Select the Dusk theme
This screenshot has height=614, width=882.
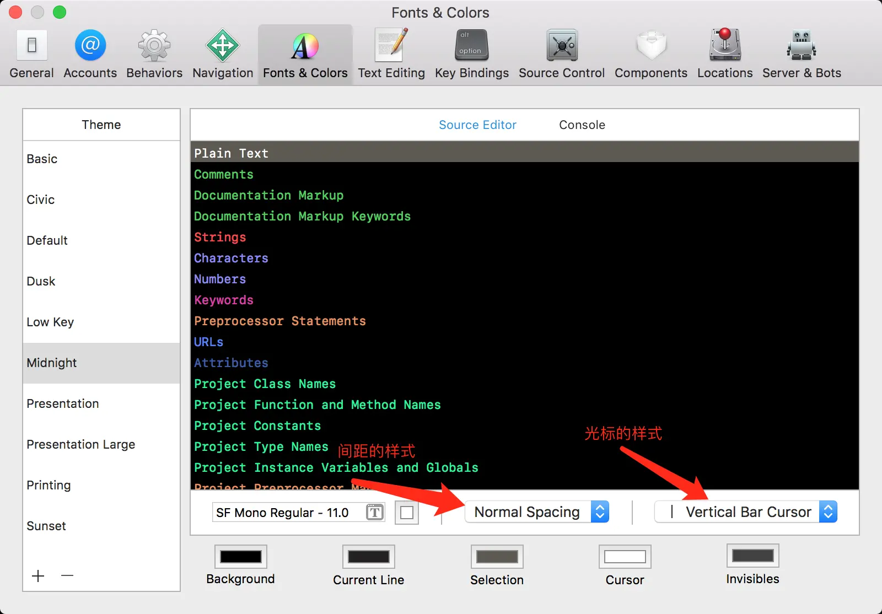[x=101, y=281]
